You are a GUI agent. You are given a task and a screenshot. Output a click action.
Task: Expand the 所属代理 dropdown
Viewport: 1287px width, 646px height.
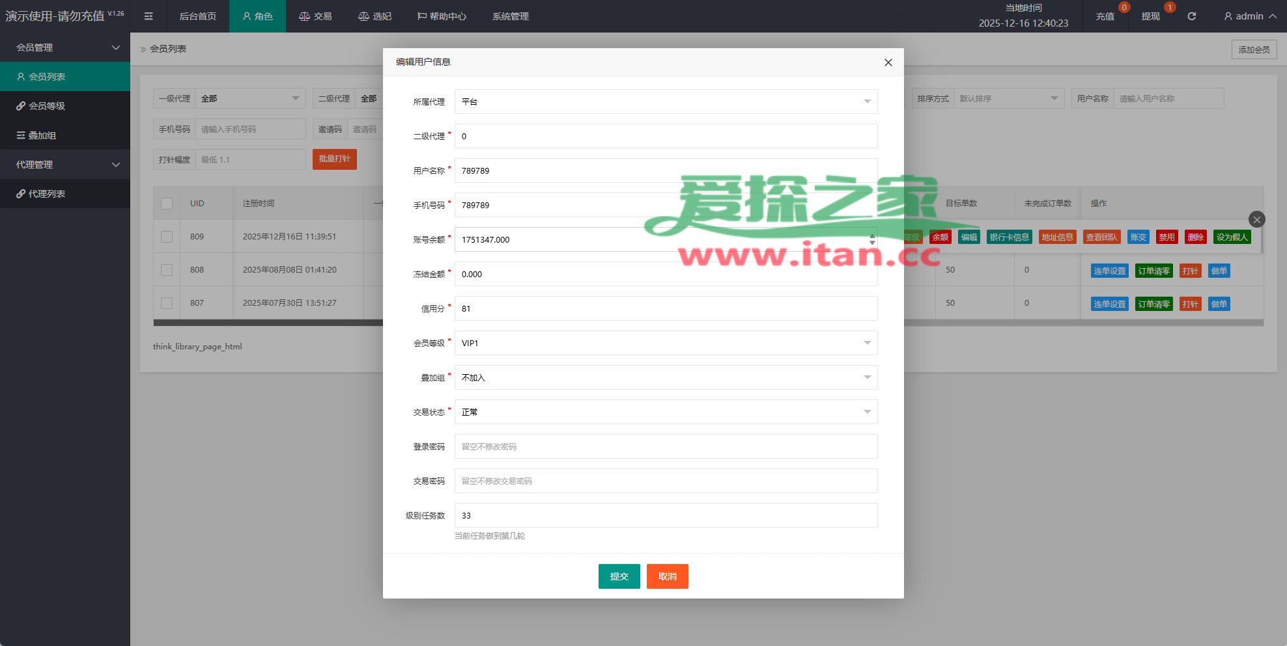coord(666,101)
